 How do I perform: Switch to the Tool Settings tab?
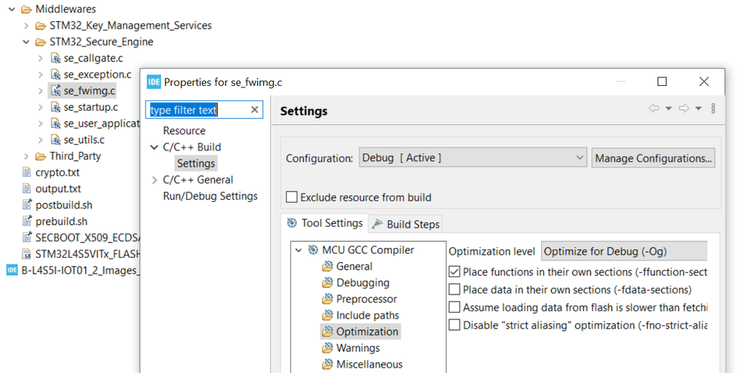(325, 223)
